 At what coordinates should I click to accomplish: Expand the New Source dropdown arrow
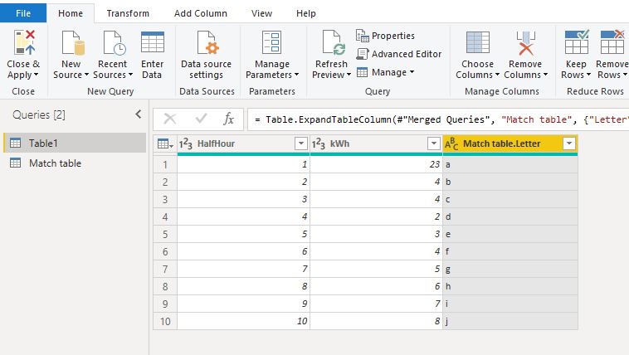pos(86,75)
